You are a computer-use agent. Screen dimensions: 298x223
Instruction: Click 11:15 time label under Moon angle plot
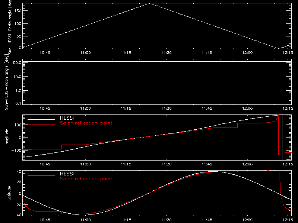(x=126, y=109)
